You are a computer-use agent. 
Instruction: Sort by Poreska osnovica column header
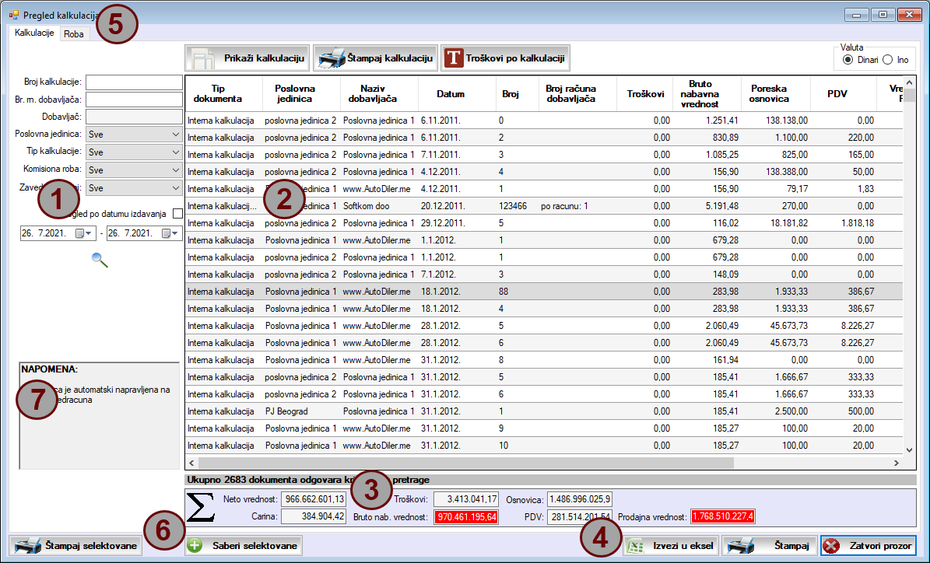(776, 93)
